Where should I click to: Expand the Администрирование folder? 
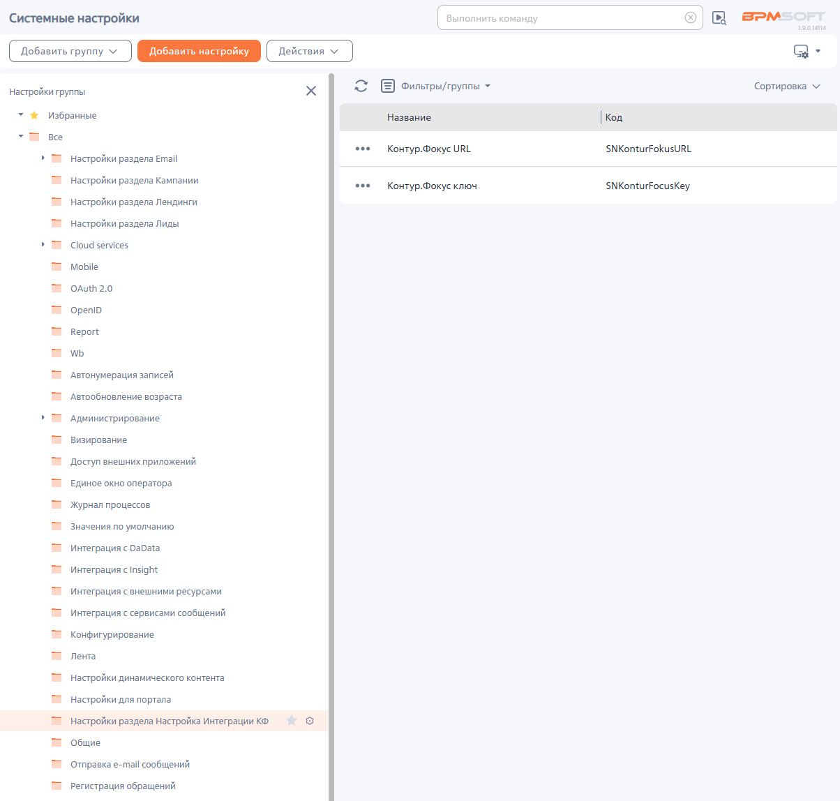pyautogui.click(x=43, y=418)
